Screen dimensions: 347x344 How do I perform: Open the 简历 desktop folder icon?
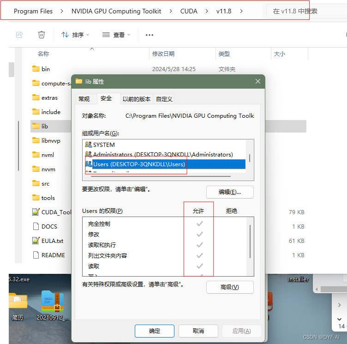(18, 307)
